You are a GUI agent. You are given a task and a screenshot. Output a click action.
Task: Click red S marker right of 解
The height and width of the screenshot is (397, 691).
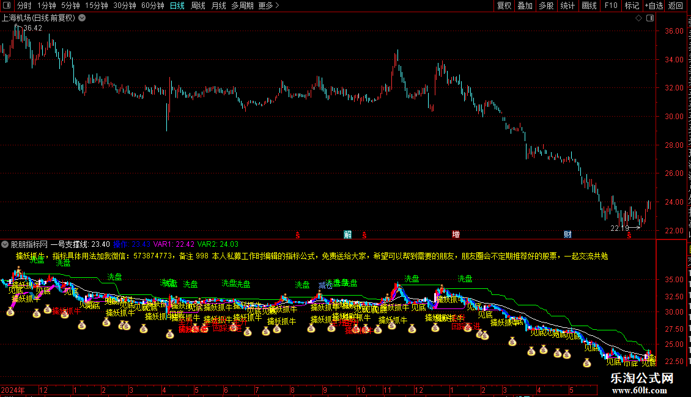[x=364, y=236]
